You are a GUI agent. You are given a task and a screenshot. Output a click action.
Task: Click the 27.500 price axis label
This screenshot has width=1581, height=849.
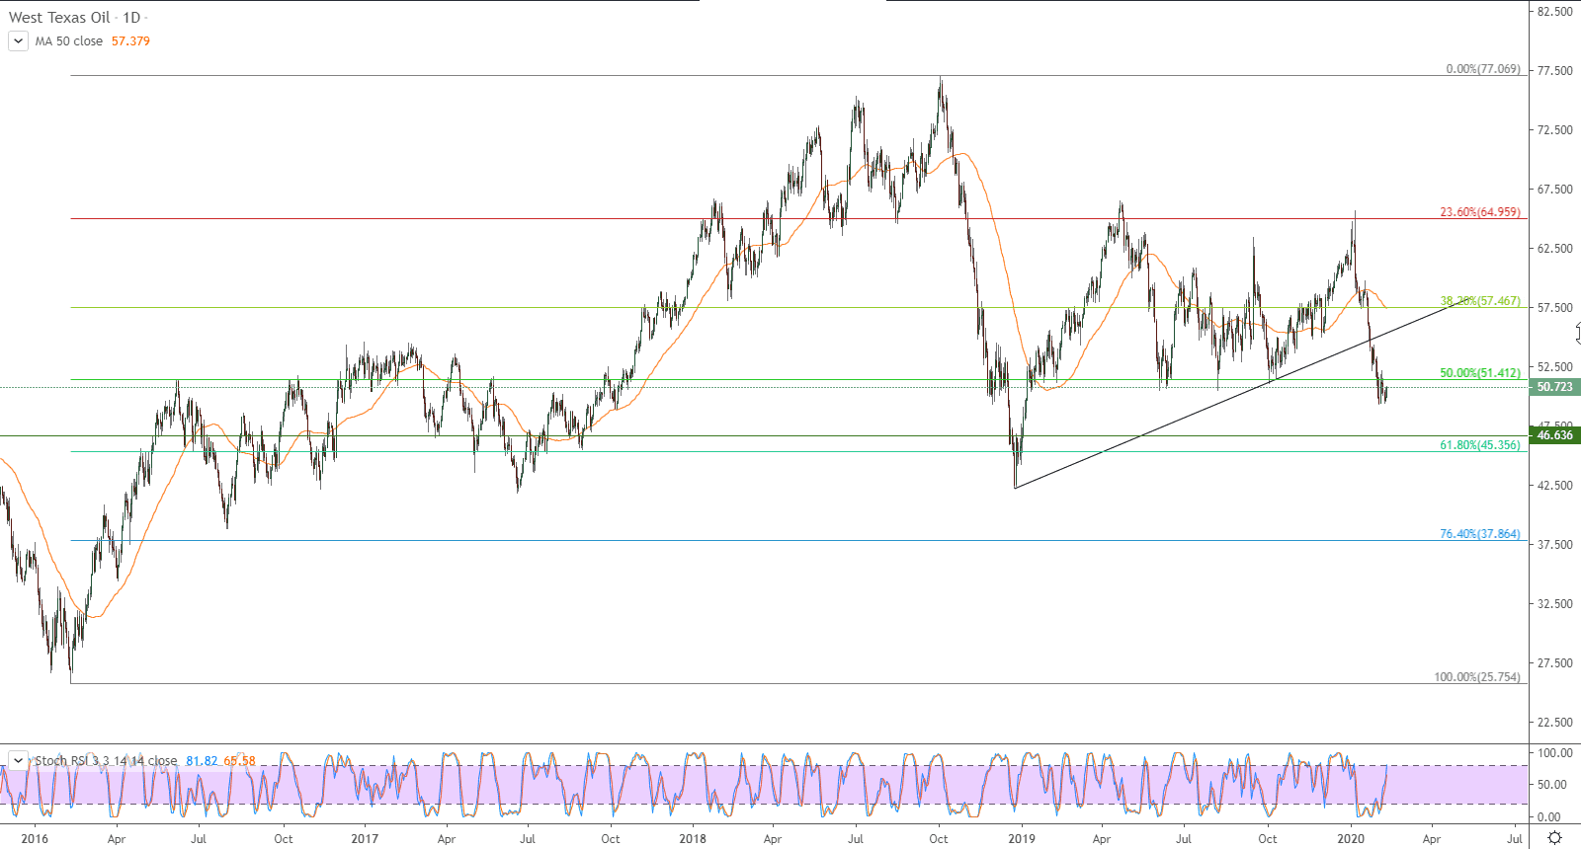pos(1554,663)
